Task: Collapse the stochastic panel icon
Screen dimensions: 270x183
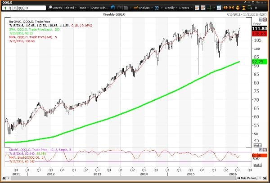Action: click(x=261, y=150)
